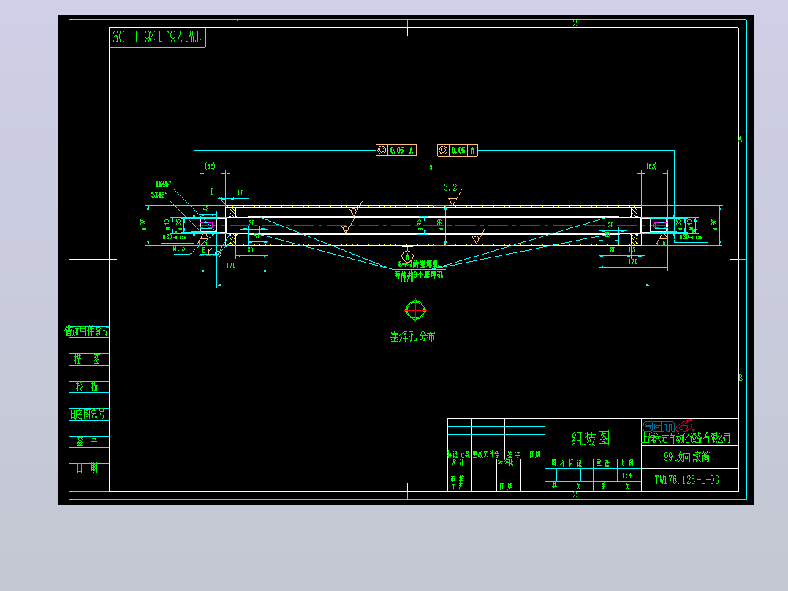Click the plug weld hole distribution circle symbol
Image resolution: width=788 pixels, height=591 pixels.
[x=415, y=310]
